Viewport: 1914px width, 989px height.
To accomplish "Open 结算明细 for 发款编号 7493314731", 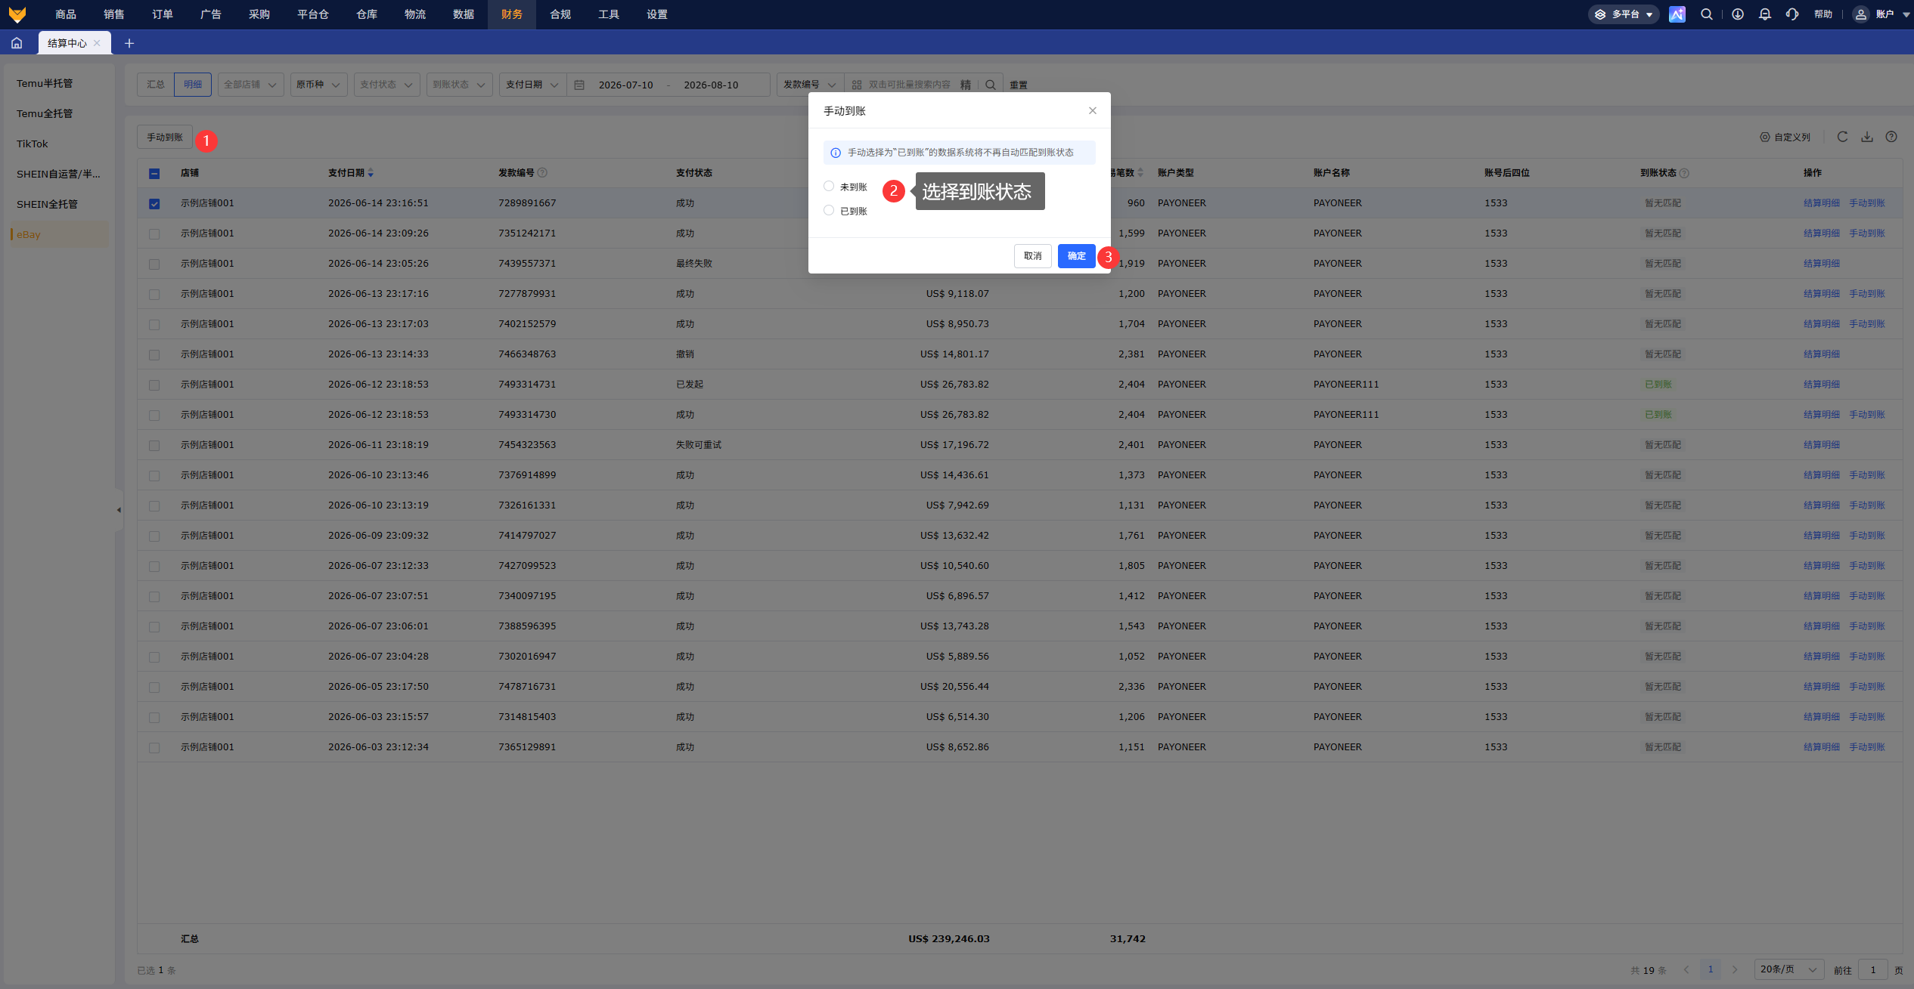I will click(x=1821, y=385).
